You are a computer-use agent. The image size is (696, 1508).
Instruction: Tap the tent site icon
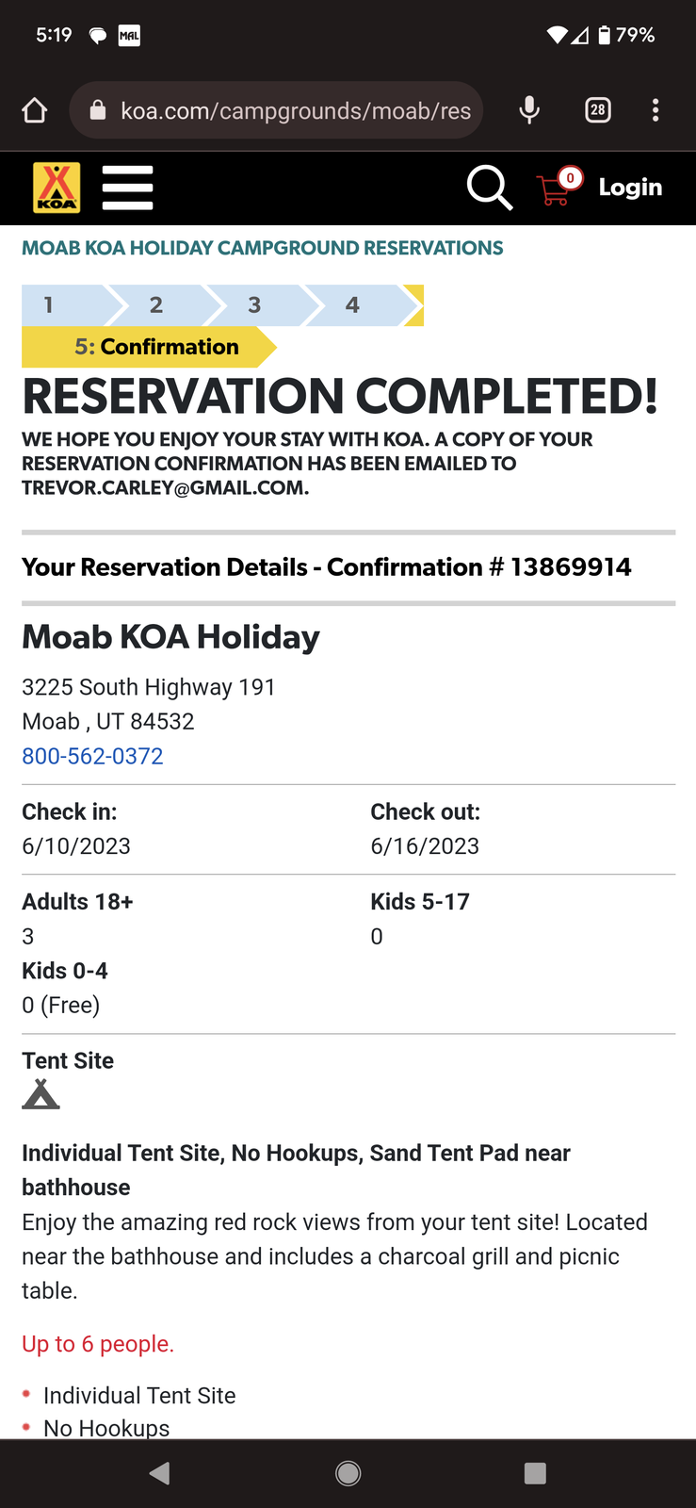pyautogui.click(x=40, y=1094)
